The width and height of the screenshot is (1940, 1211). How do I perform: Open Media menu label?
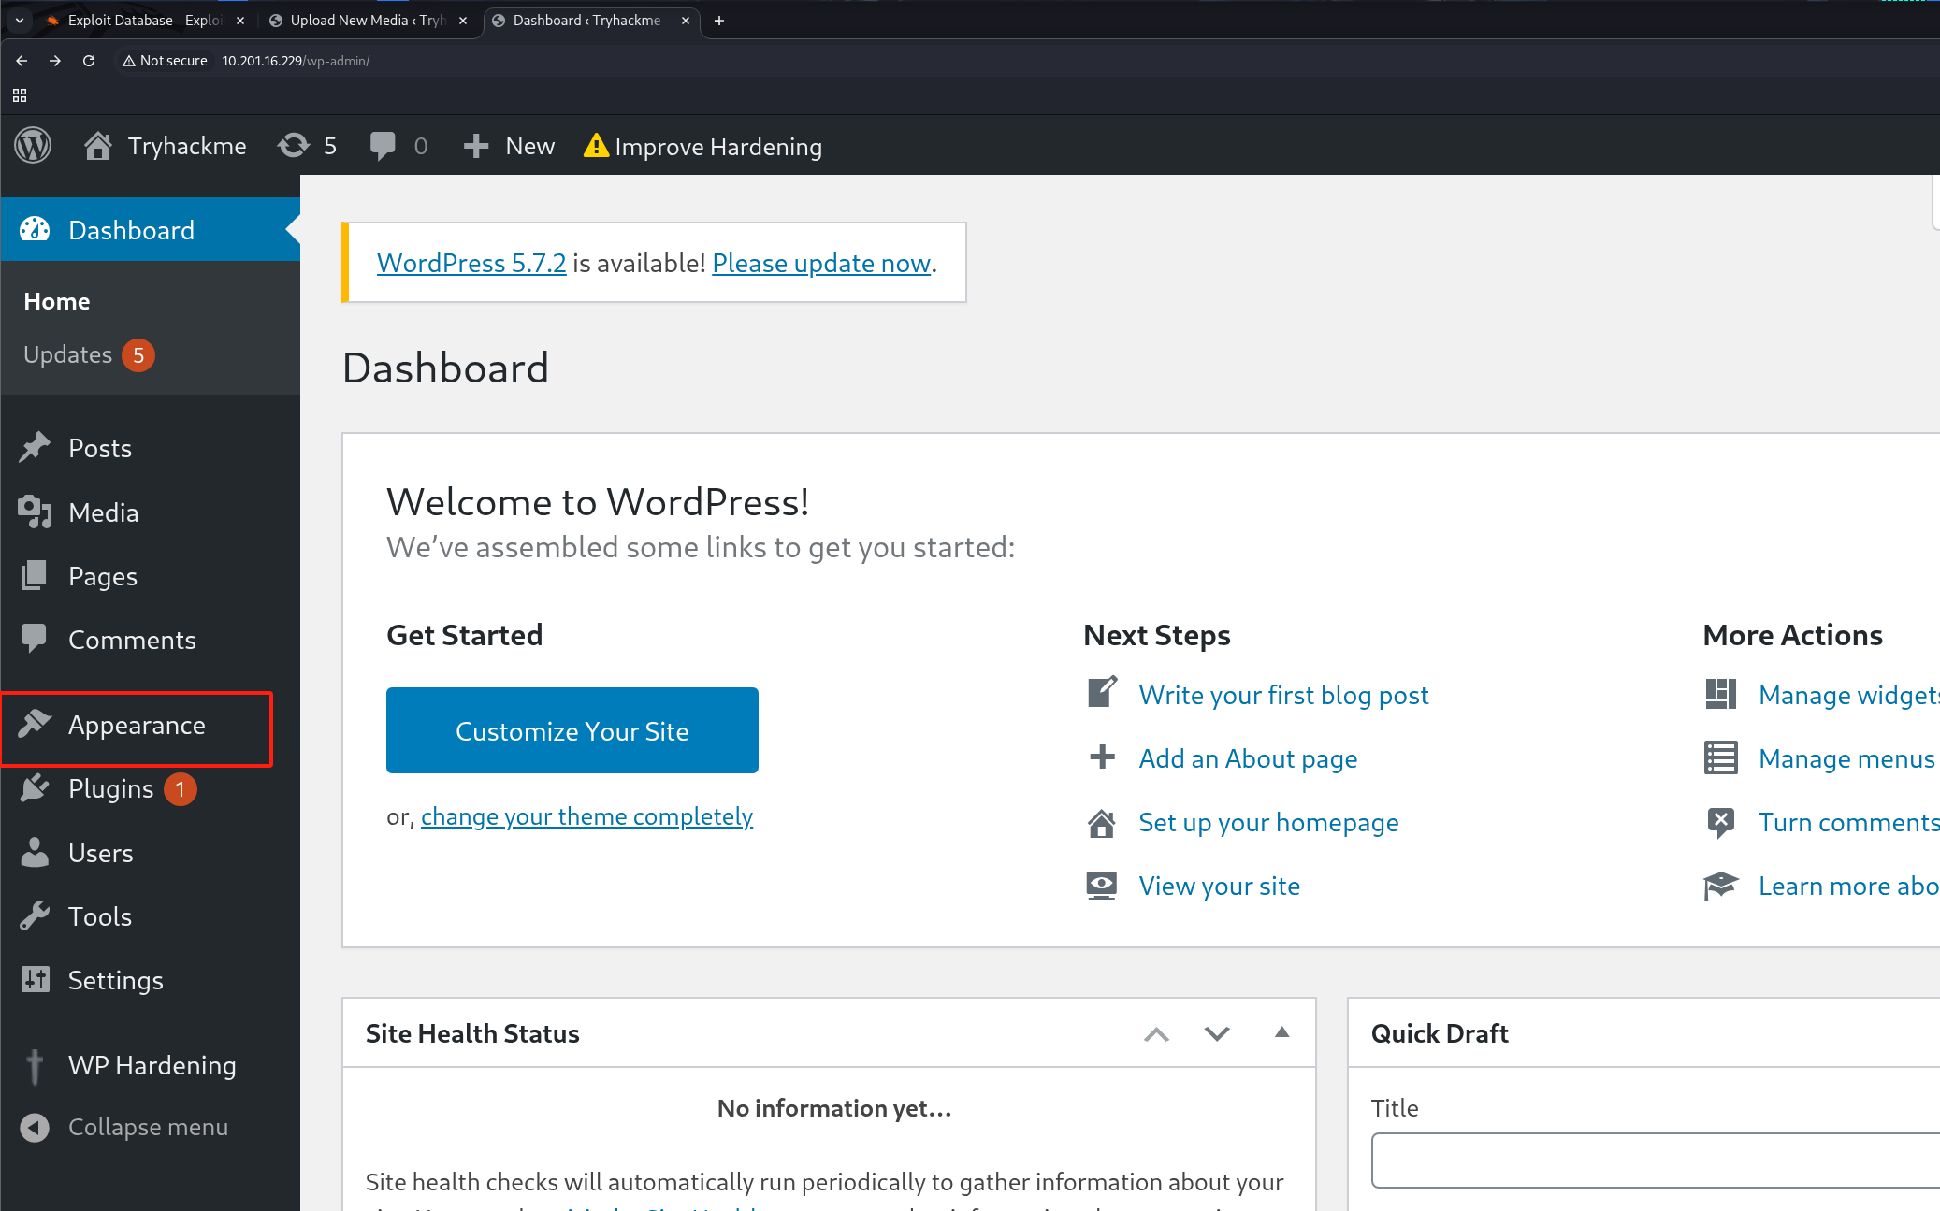click(x=103, y=512)
